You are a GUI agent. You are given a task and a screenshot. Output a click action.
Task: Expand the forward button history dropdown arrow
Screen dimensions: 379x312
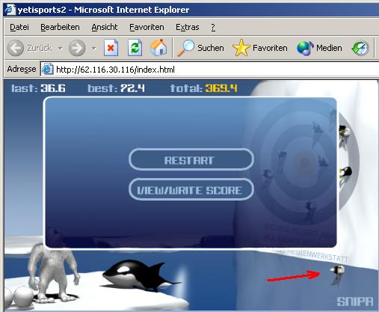point(94,48)
